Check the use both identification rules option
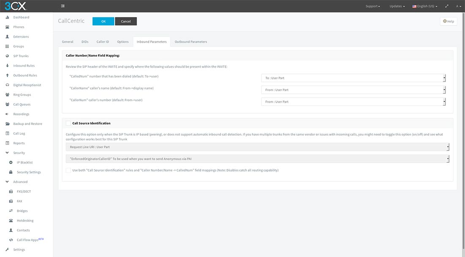The width and height of the screenshot is (465, 257). click(x=68, y=170)
